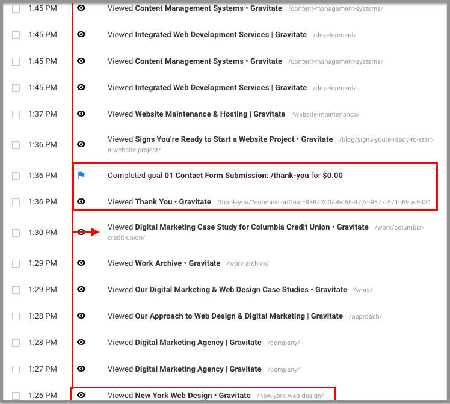Click the $0.00 goal value
Screen dimensions: 450x404
point(333,175)
